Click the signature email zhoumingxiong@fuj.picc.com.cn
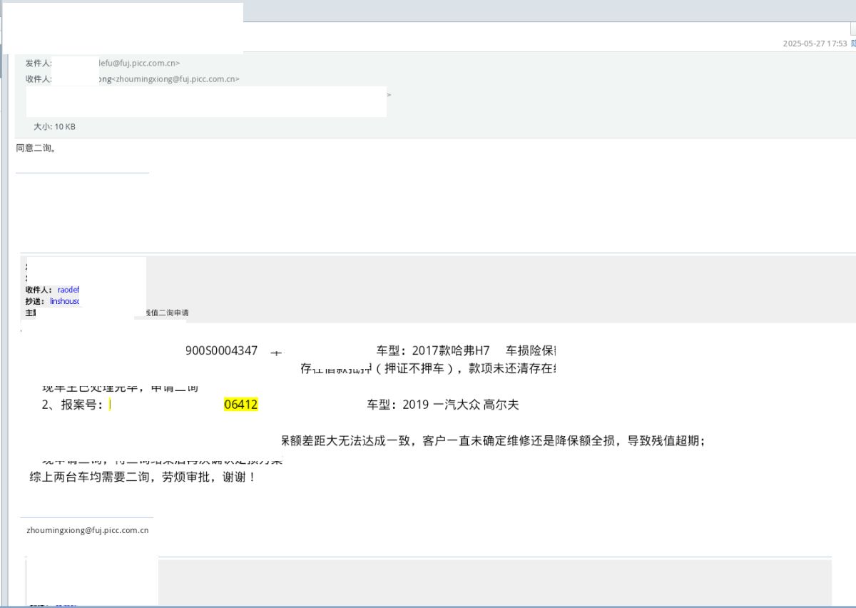This screenshot has width=856, height=608. 88,530
